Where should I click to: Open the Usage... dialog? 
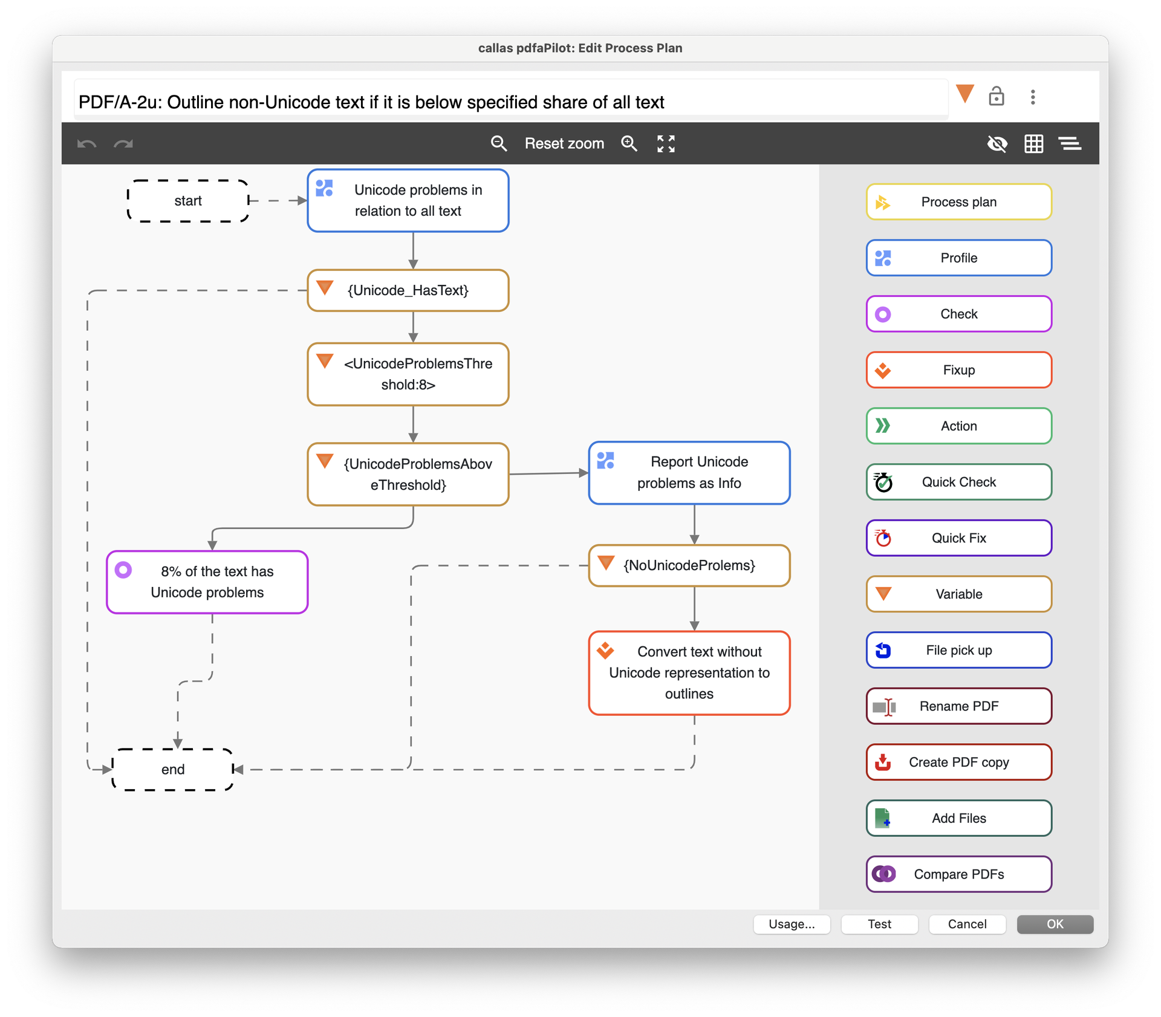pos(792,924)
